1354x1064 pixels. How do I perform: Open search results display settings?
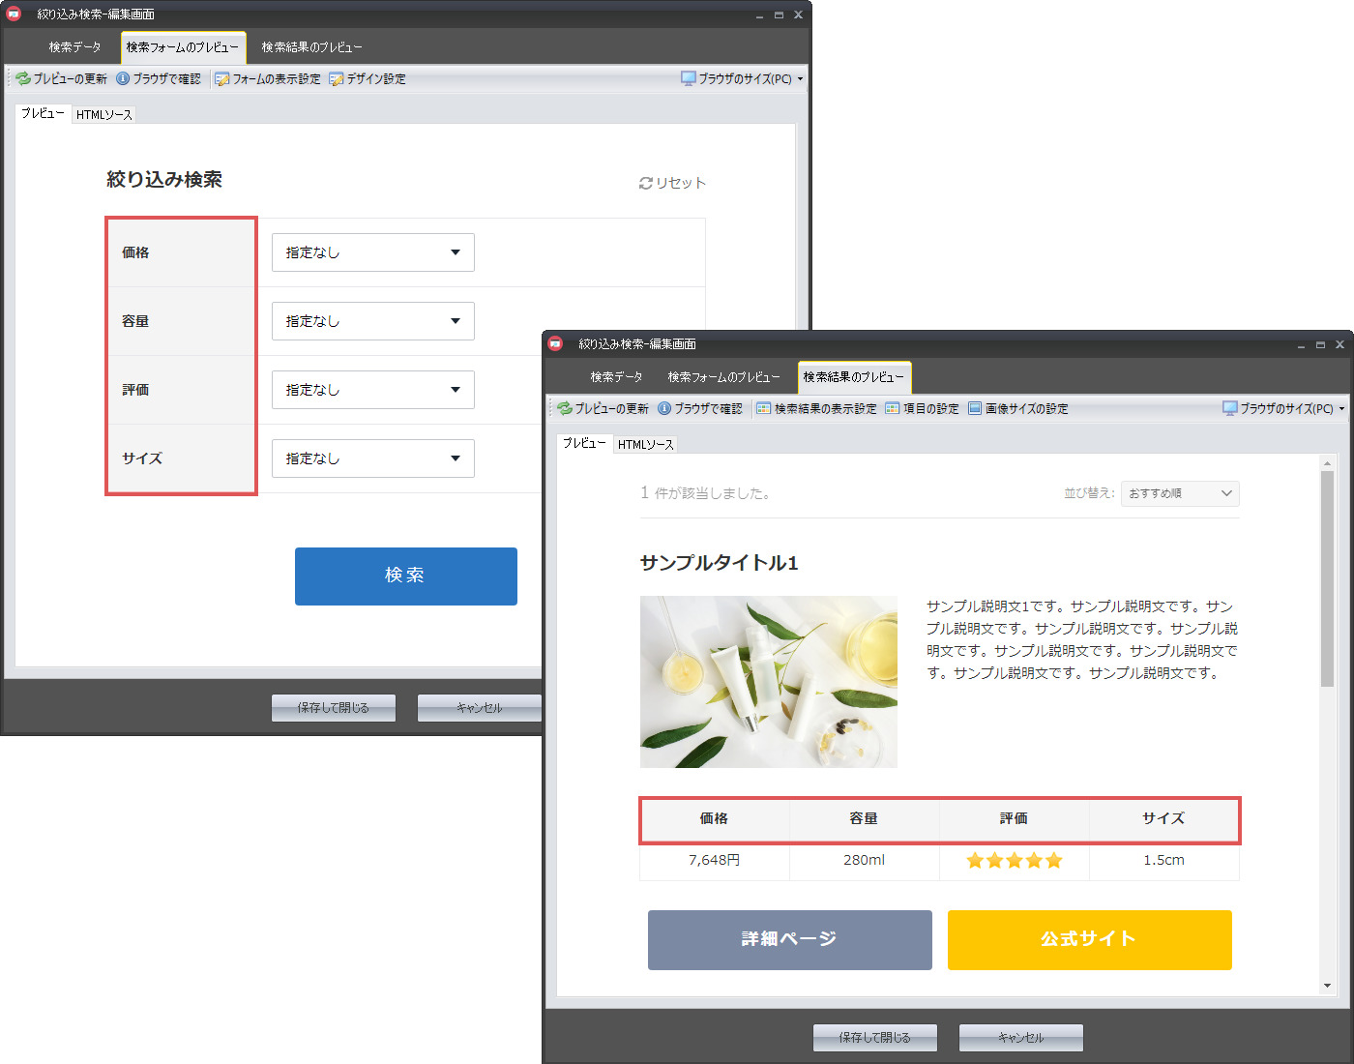816,409
